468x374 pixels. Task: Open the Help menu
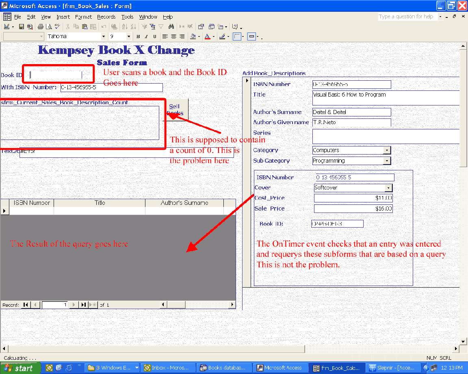[168, 17]
